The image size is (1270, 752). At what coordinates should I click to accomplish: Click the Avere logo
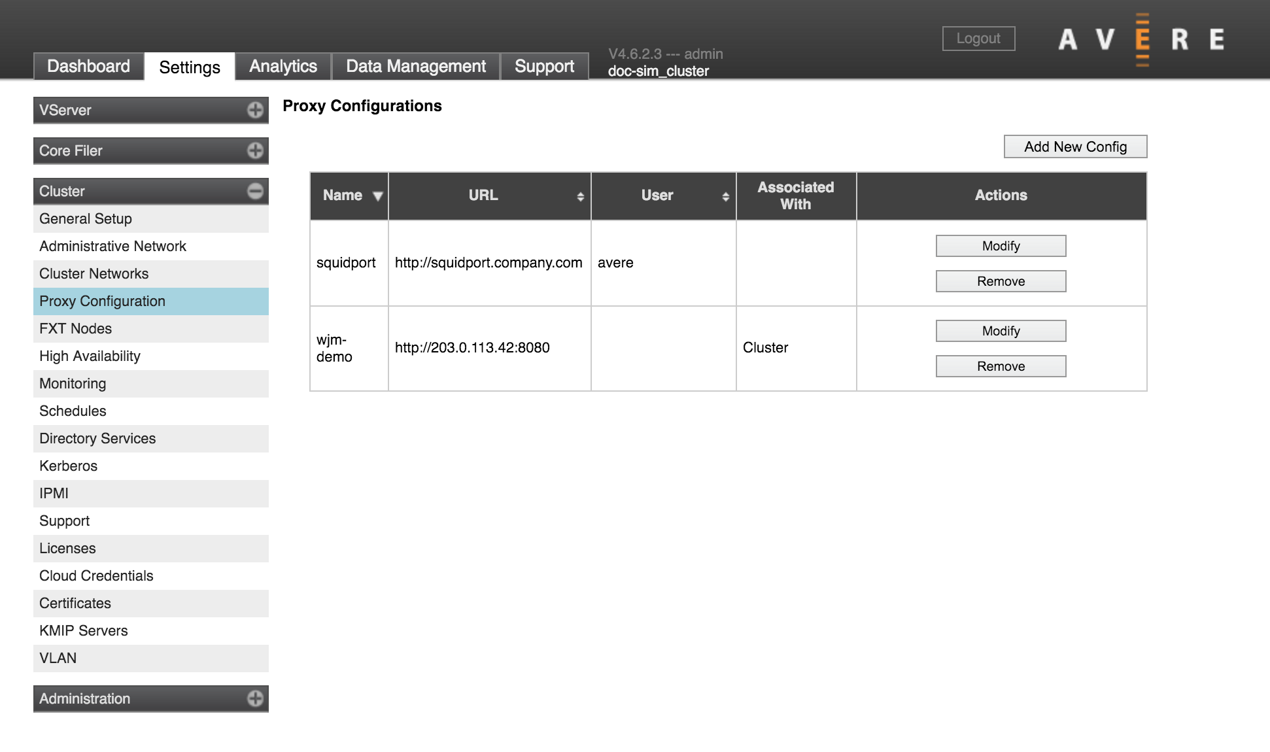[x=1141, y=39]
